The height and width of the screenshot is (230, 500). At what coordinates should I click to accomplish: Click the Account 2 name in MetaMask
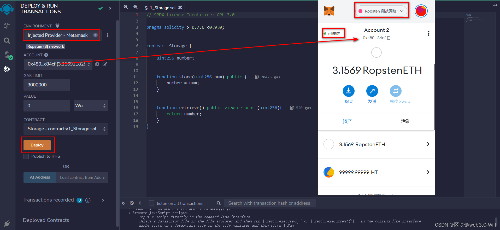pos(377,30)
